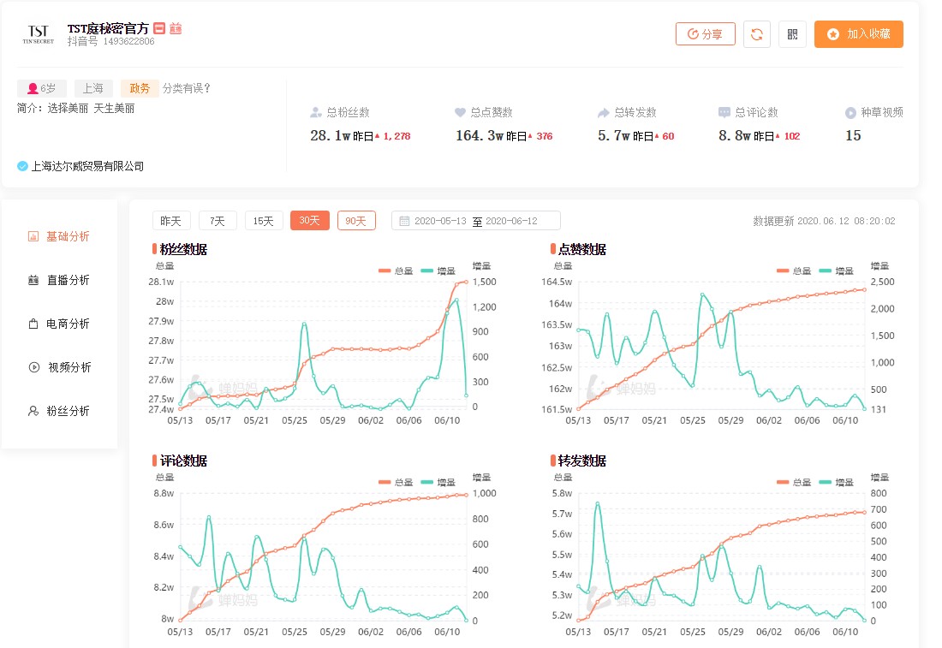The width and height of the screenshot is (942, 648).
Task: Click the shopping bag icon beside 电商分析
Action: (x=33, y=324)
